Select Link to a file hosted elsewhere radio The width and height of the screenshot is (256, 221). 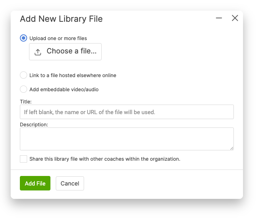coord(24,75)
